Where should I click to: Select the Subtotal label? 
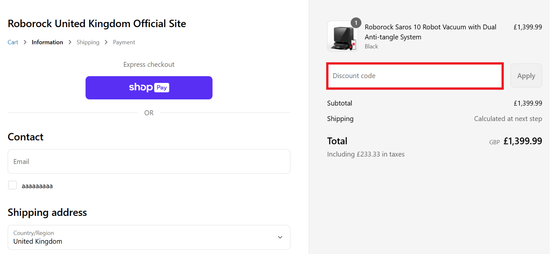[340, 103]
